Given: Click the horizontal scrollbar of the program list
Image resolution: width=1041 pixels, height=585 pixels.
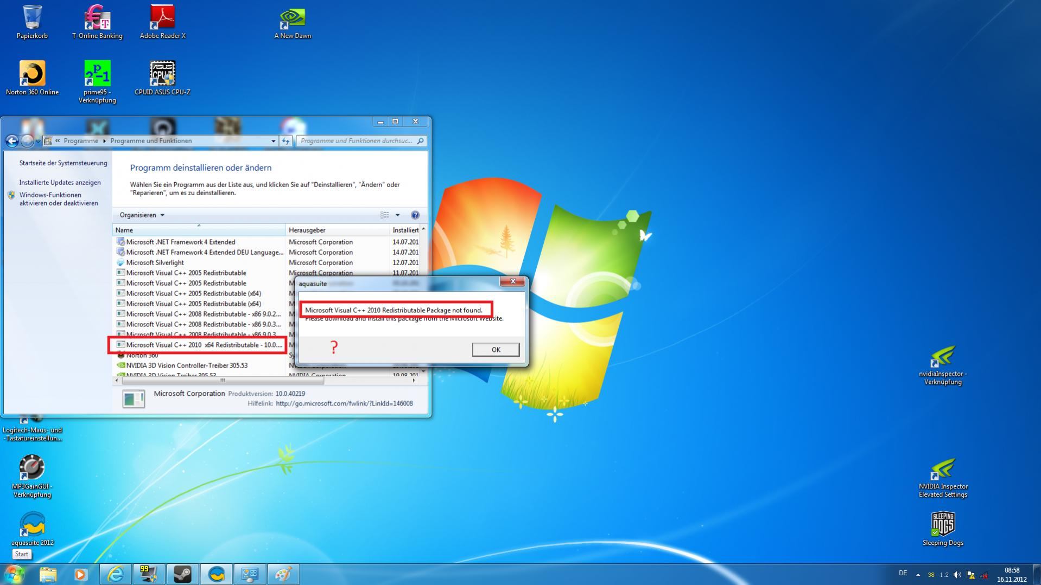Looking at the screenshot, I should (x=223, y=381).
